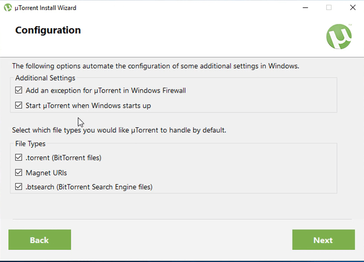The width and height of the screenshot is (364, 262).
Task: Uncheck the 'Magnet URIs' option
Action: [18, 172]
